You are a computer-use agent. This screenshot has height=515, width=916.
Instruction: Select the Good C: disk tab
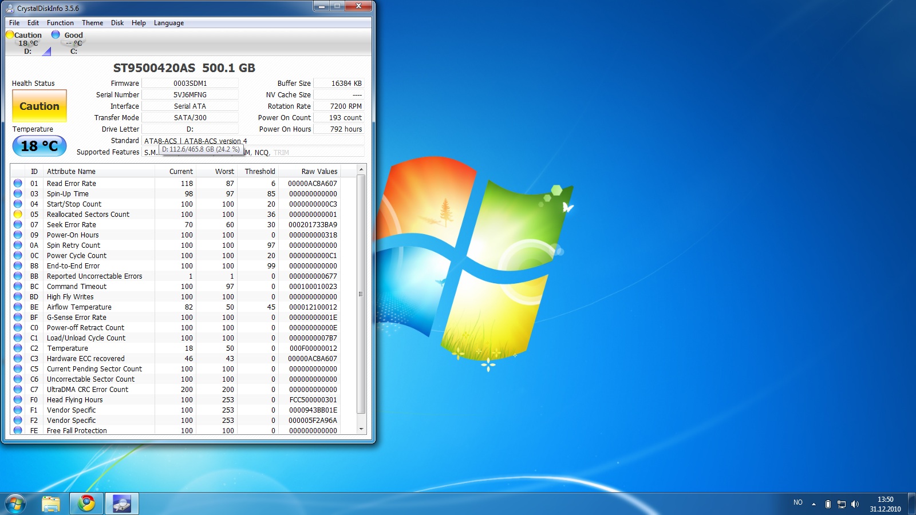click(x=73, y=43)
